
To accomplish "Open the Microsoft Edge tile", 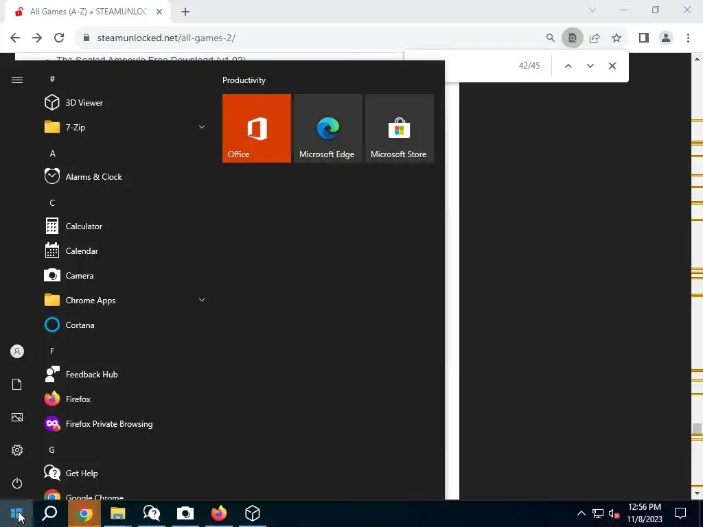I will [x=327, y=128].
